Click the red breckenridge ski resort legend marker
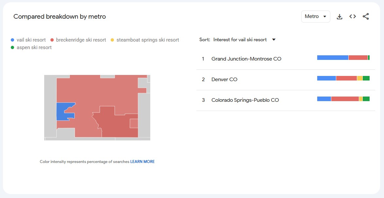The width and height of the screenshot is (384, 198). pos(52,40)
